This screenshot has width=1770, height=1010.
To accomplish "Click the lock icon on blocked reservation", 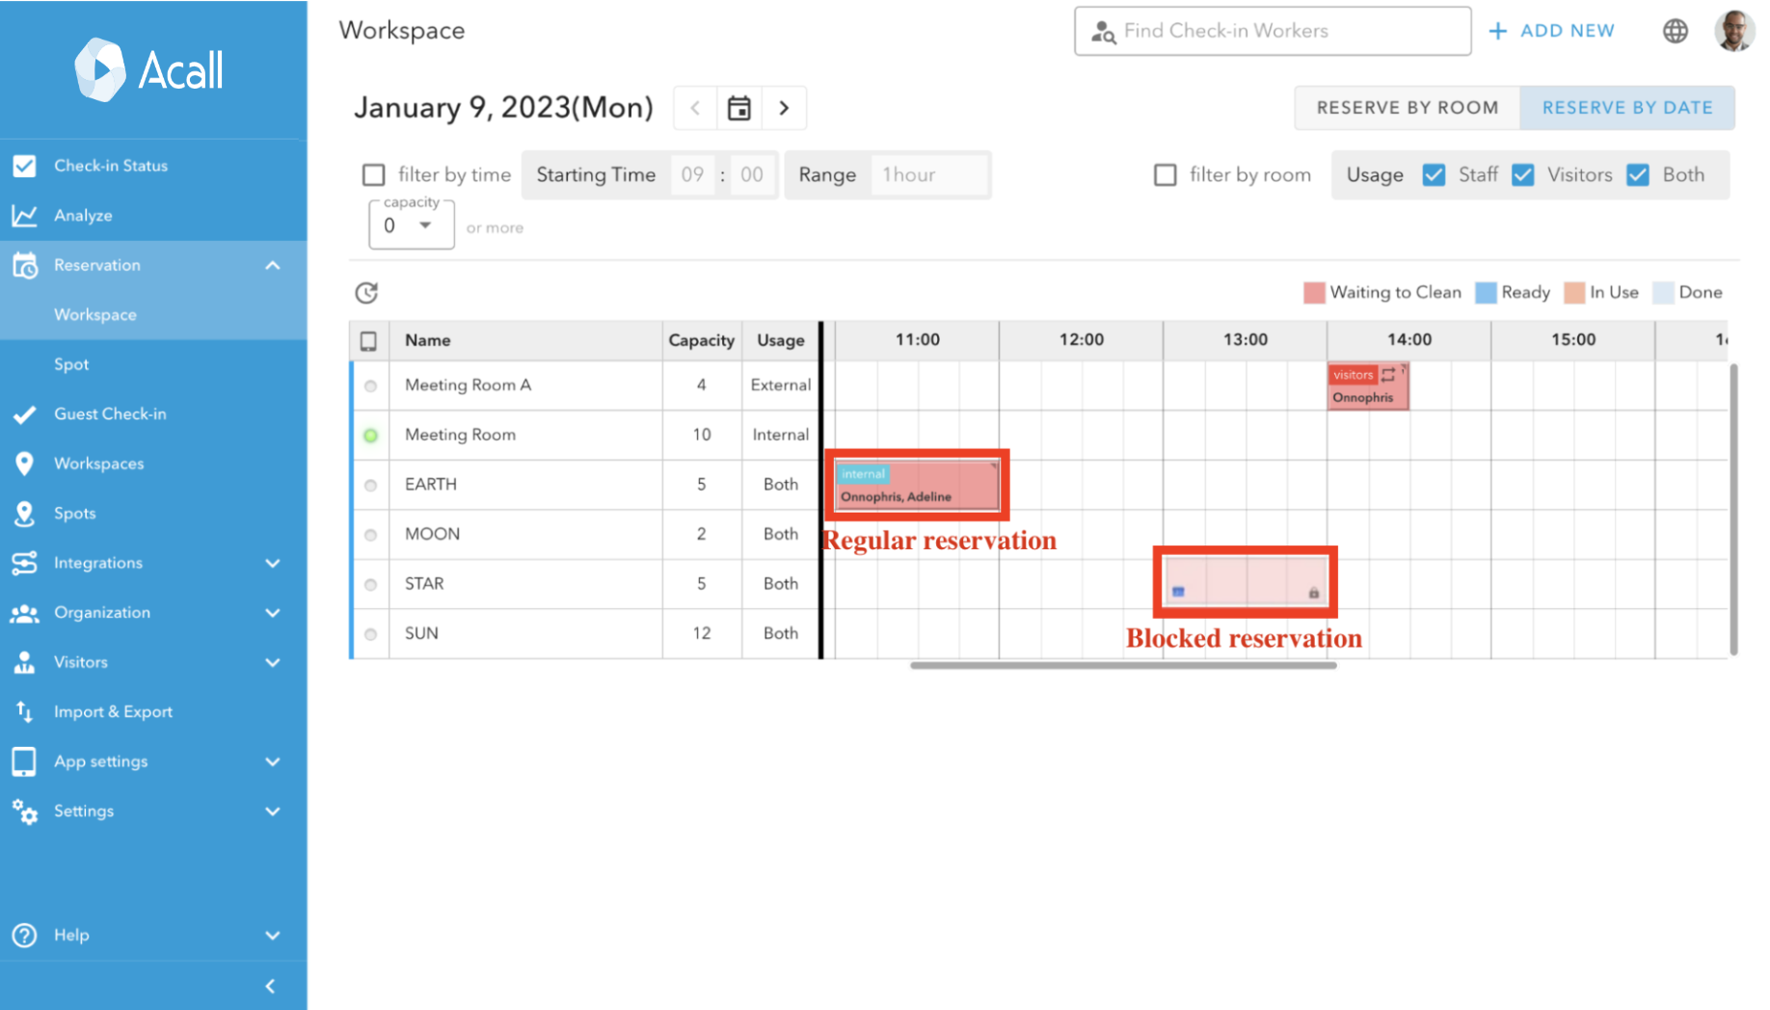I will (1313, 593).
